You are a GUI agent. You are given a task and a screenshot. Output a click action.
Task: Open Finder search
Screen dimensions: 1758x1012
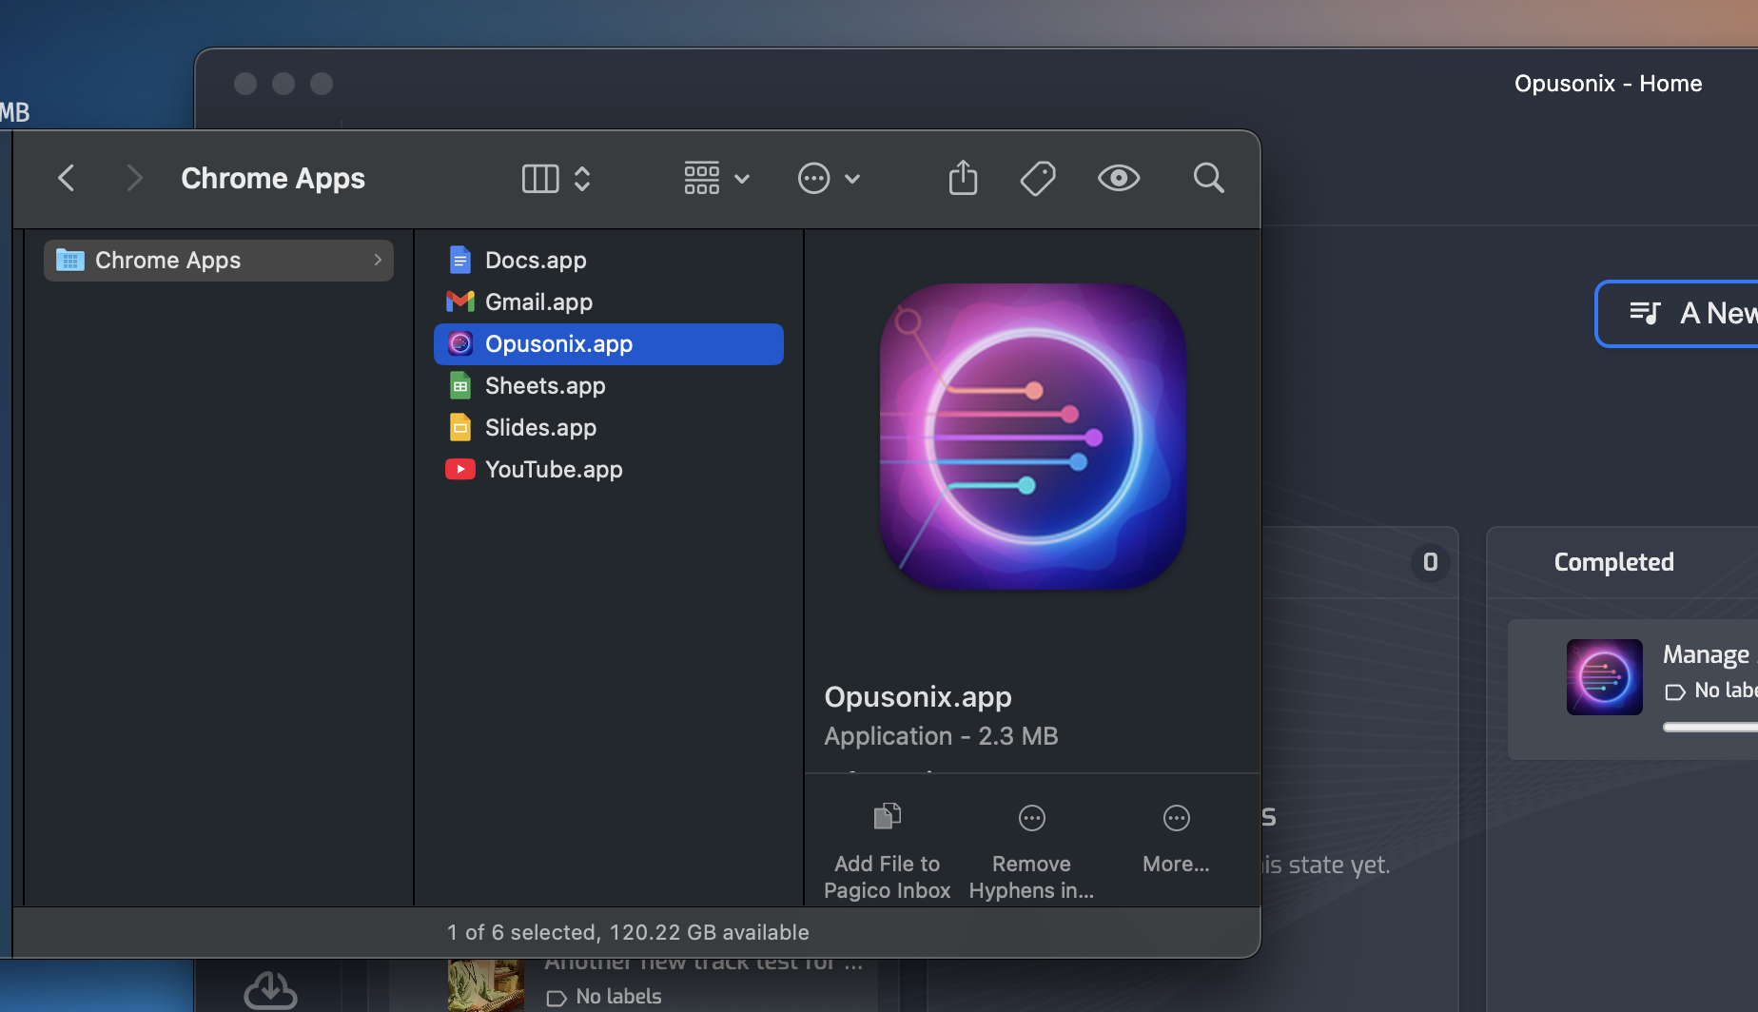[1208, 178]
